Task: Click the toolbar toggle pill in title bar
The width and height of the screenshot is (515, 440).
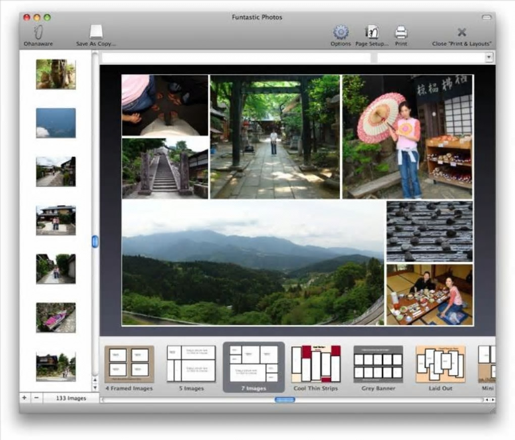Action: coord(486,17)
